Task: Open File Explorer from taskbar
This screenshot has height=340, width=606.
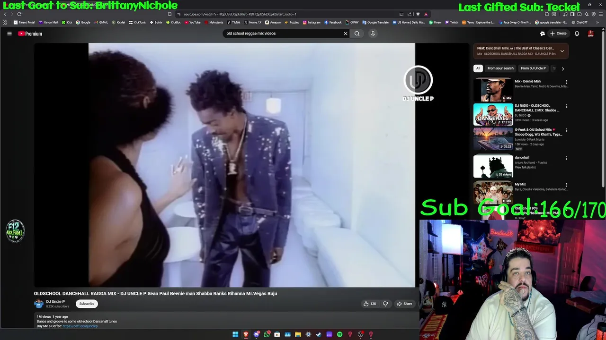Action: (298, 334)
